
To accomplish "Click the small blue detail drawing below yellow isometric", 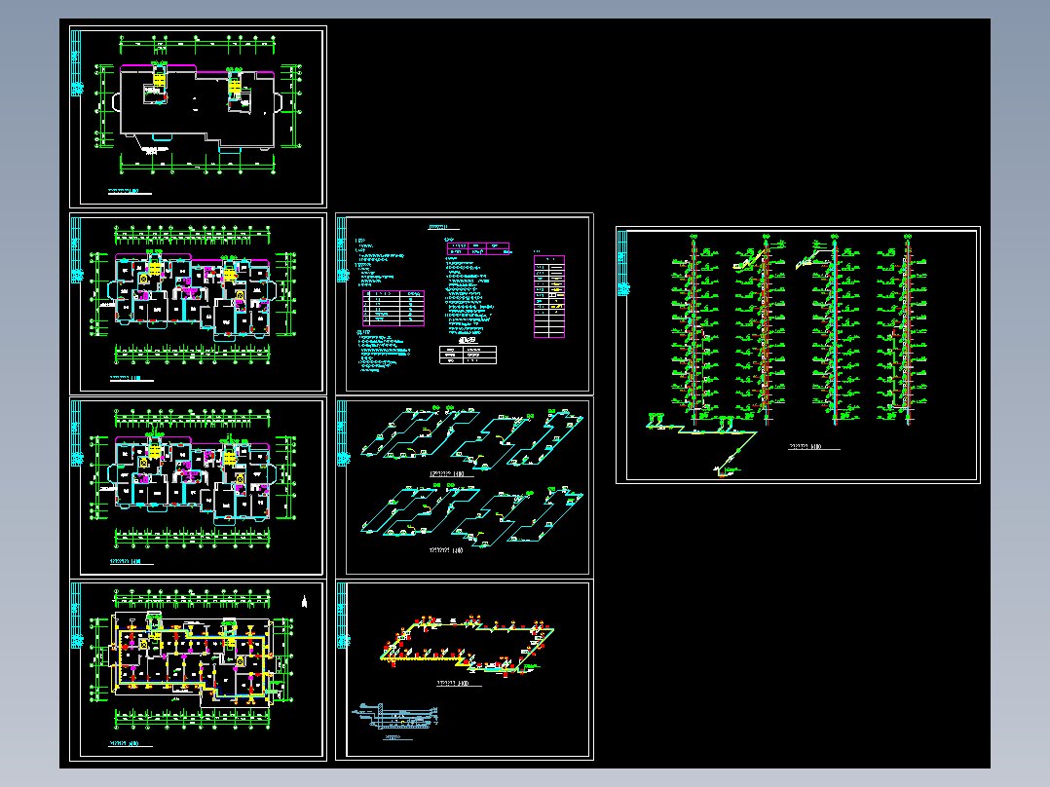I will click(x=394, y=717).
